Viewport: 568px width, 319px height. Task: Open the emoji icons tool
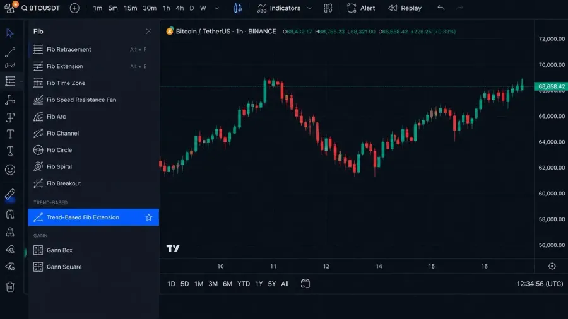click(9, 169)
